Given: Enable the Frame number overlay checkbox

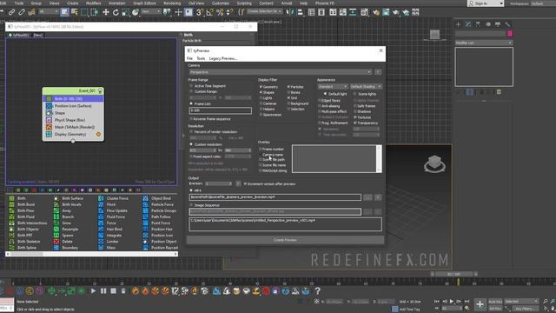Looking at the screenshot, I should point(261,149).
